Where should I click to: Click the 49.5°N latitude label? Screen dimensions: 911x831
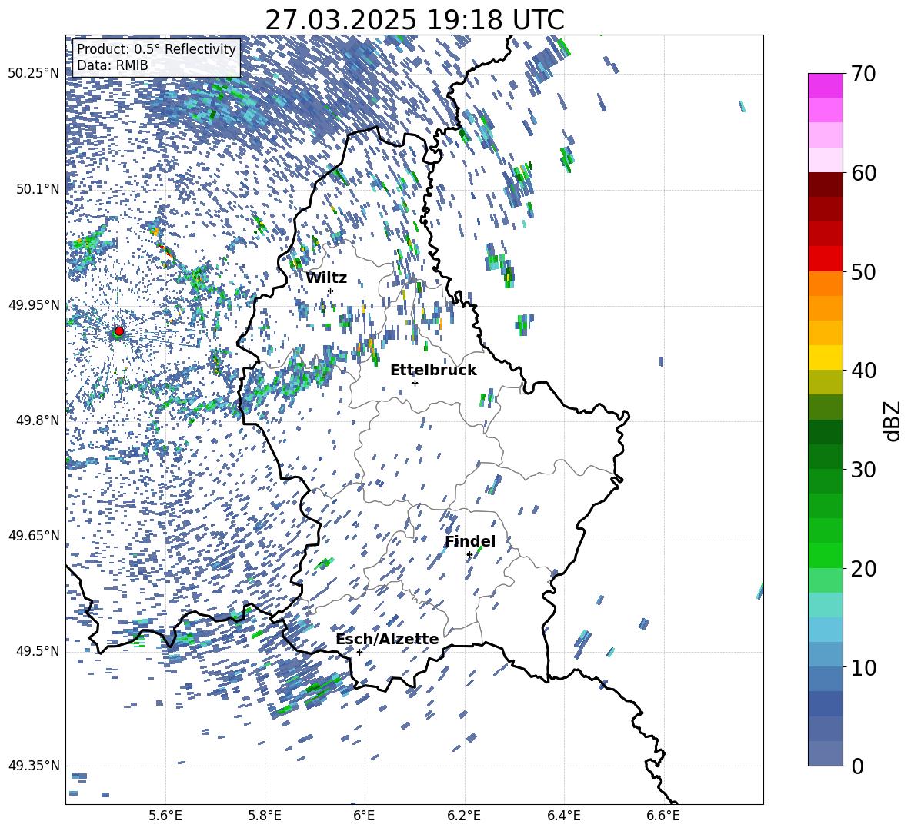pos(38,651)
